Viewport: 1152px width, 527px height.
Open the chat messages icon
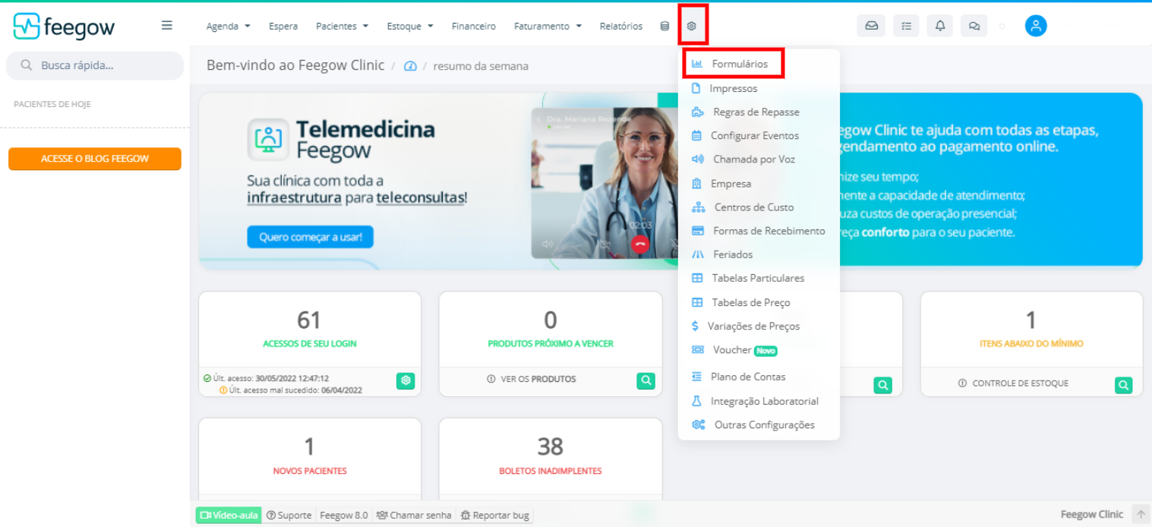(x=974, y=26)
